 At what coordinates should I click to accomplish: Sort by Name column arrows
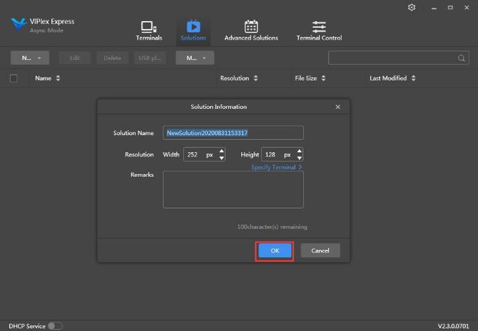click(58, 78)
